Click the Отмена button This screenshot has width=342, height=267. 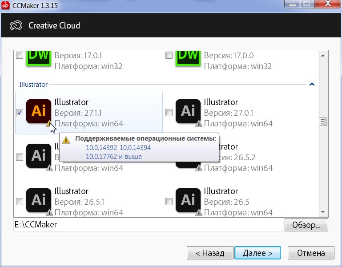pyautogui.click(x=311, y=253)
